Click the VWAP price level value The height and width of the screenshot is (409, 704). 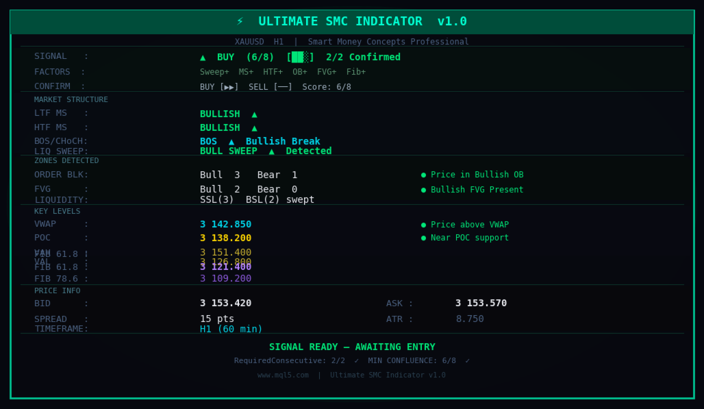[x=225, y=225]
